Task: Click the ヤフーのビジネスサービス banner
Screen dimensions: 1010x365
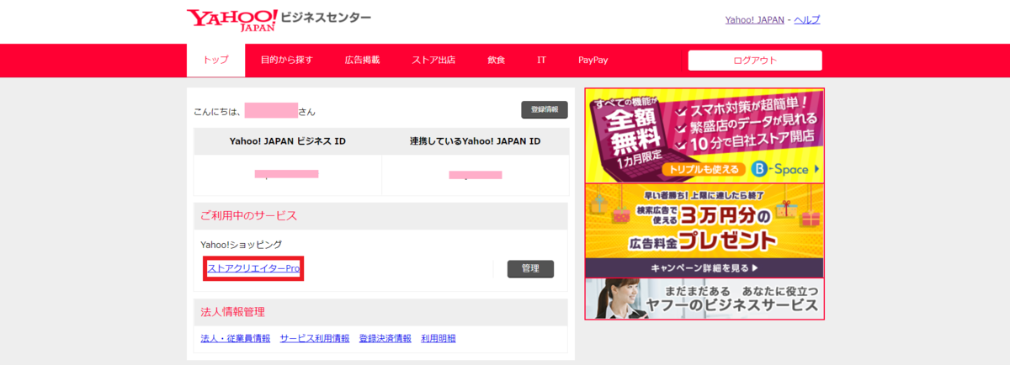Action: tap(704, 299)
